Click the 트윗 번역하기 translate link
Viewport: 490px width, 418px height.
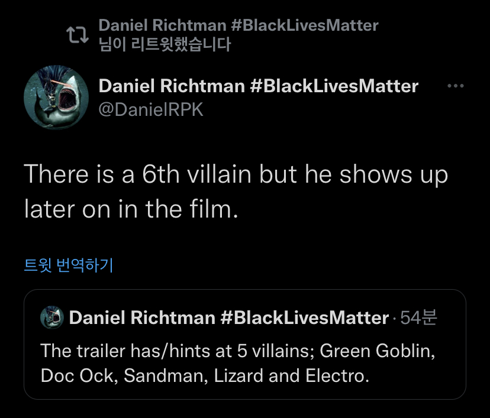[x=68, y=265]
